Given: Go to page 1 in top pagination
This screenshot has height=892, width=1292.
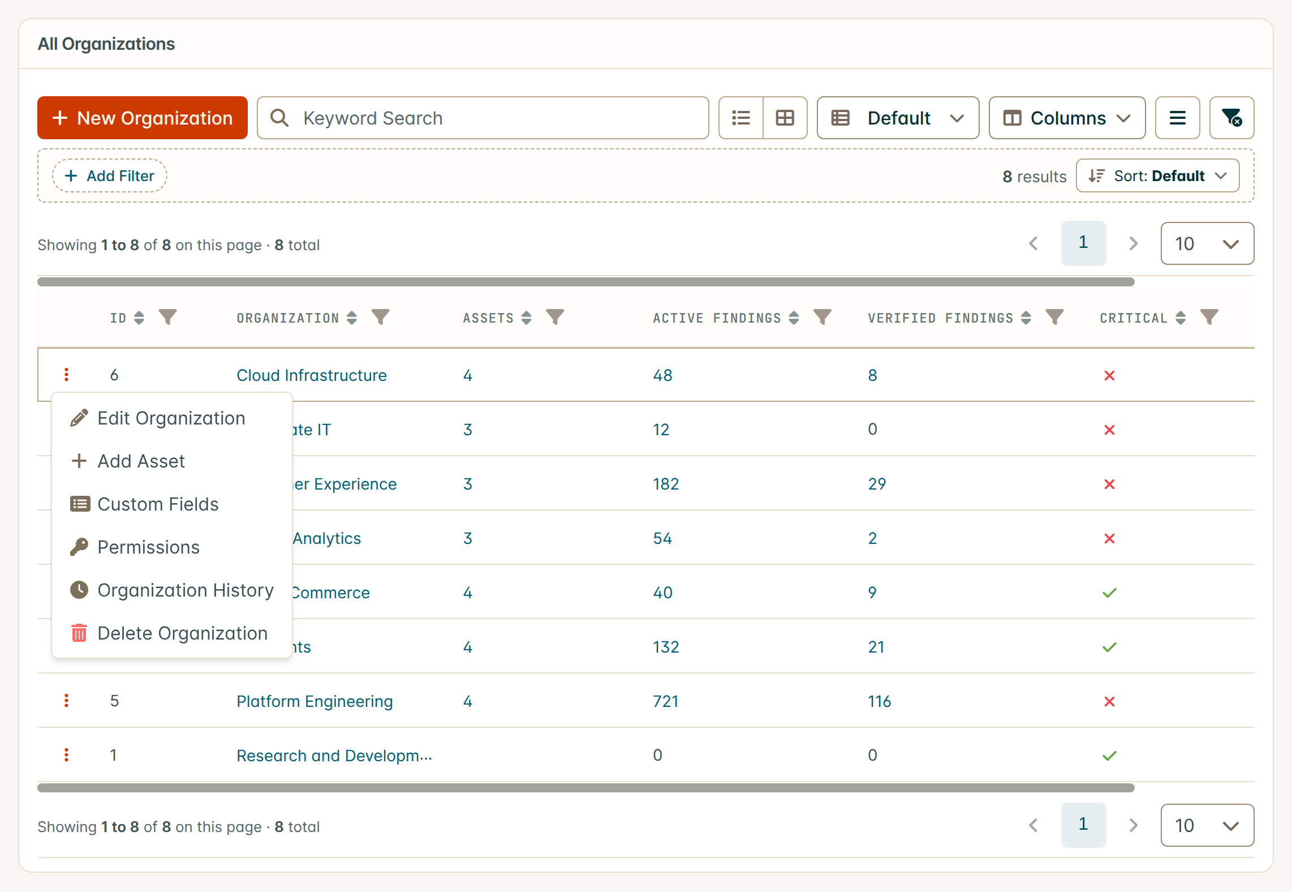Looking at the screenshot, I should click(x=1083, y=243).
